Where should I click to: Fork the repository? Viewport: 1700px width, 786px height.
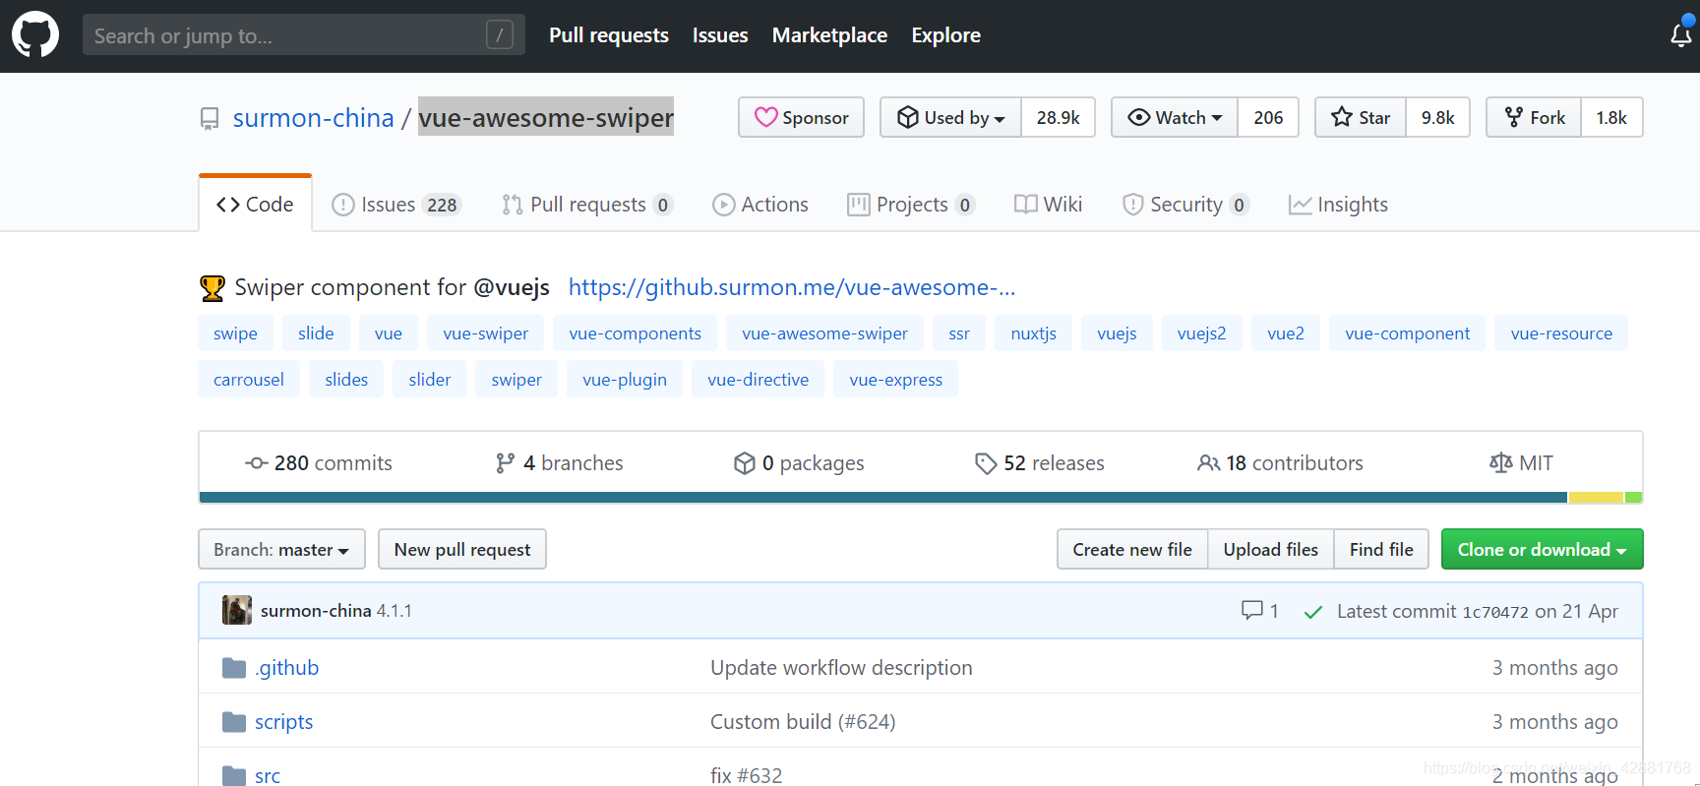[1534, 117]
